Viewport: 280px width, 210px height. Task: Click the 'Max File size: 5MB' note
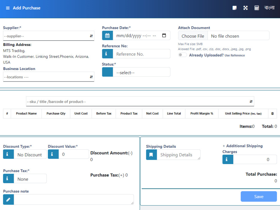190,44
